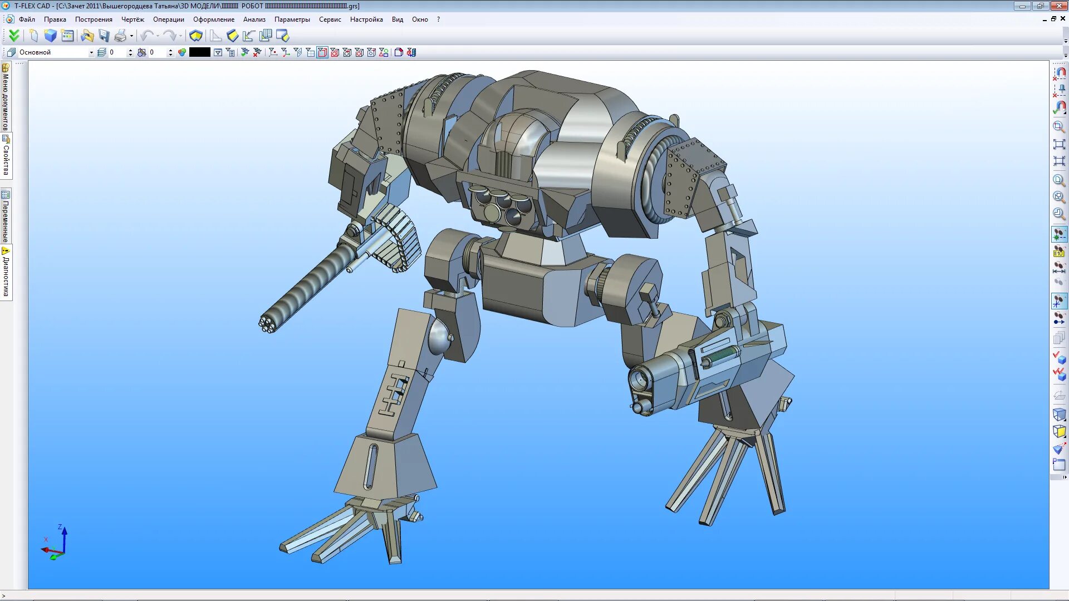Click the green double-check finish icon
The height and width of the screenshot is (601, 1069).
pyautogui.click(x=14, y=36)
